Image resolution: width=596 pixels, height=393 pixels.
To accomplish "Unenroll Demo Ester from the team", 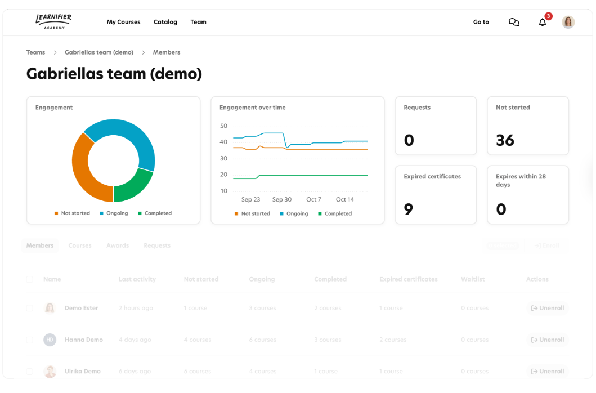I will click(547, 308).
